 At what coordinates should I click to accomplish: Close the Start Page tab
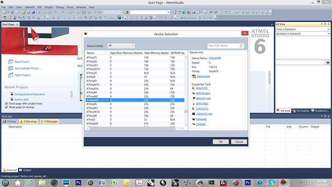(18, 24)
